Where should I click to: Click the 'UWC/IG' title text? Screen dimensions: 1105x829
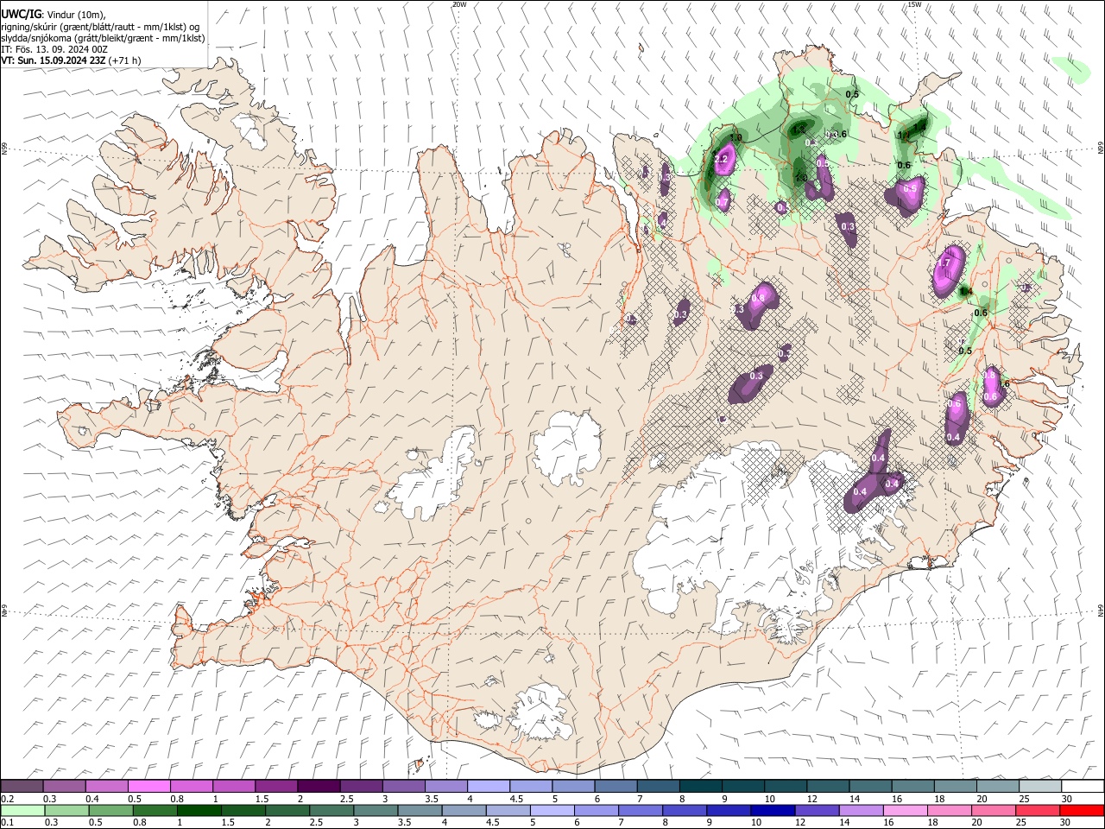coord(21,15)
